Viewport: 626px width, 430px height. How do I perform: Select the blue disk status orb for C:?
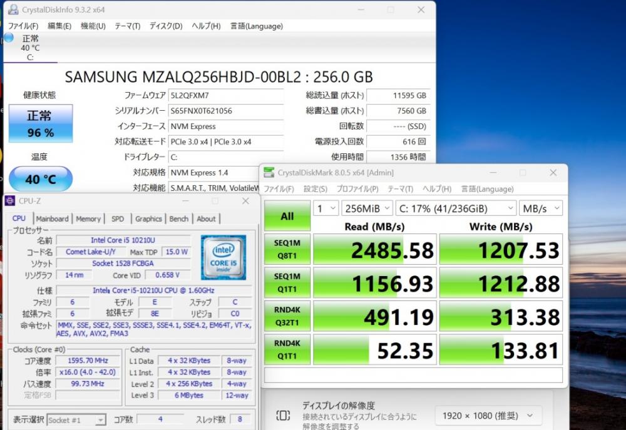tap(8, 38)
